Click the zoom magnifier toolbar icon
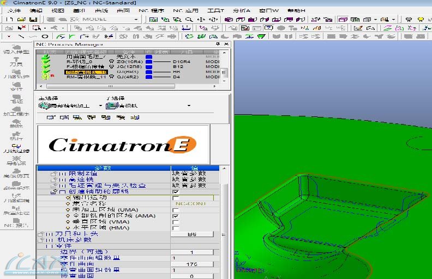432x279 pixels. pyautogui.click(x=189, y=20)
